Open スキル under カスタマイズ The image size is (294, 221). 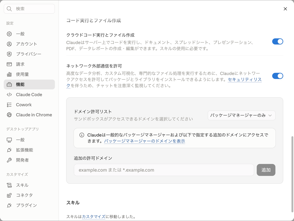29,185
